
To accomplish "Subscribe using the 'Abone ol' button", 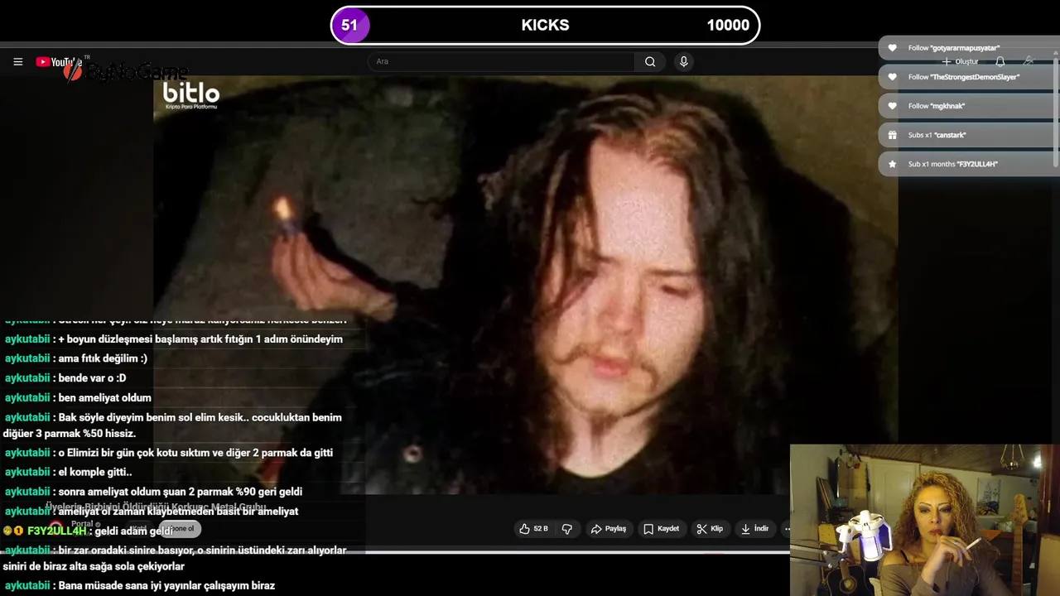I will 181,529.
